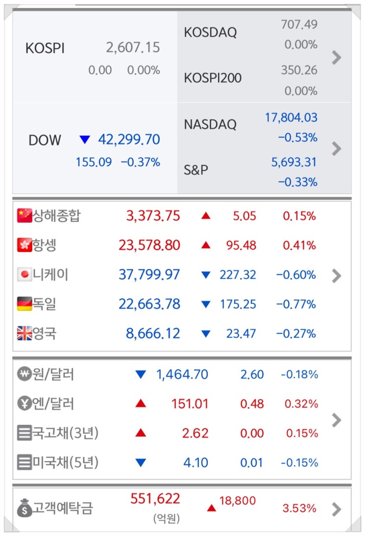Click the bond icon beside 미국채(5년)
365x536 pixels.
[24, 463]
